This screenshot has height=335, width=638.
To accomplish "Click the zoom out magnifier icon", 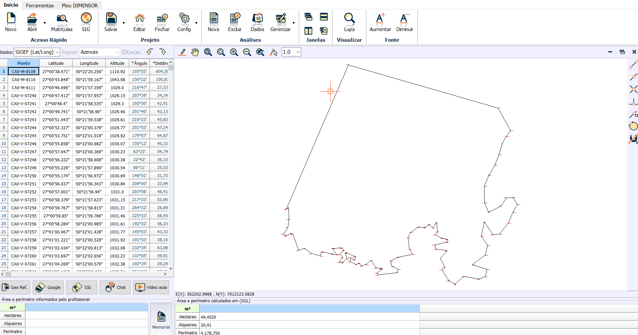I will click(x=247, y=52).
